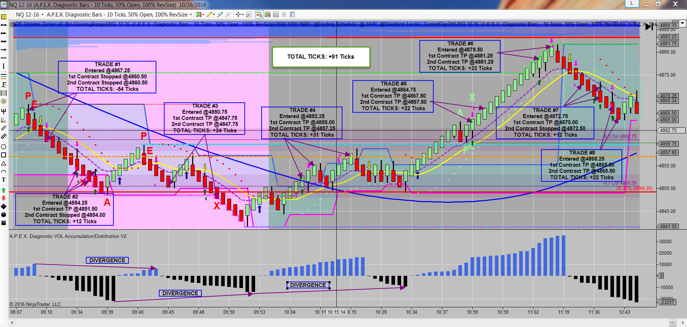The image size is (687, 327).
Task: Toggle the mini chart line toolbar button
Action: [276, 14]
